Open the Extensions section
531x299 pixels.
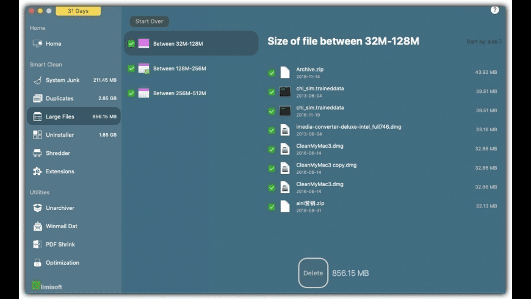[73, 171]
